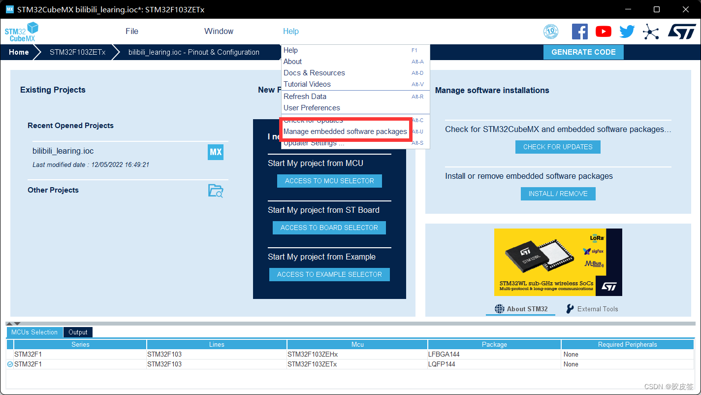Screen dimensions: 701x395
Task: Click INSTALL / REMOVE button
Action: coord(558,194)
